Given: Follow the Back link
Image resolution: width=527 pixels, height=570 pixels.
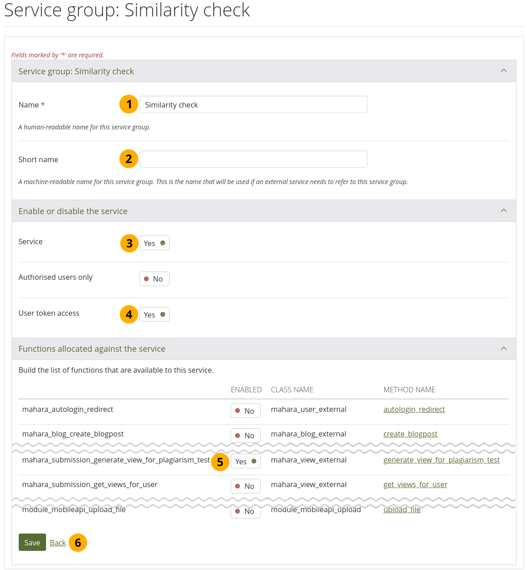Looking at the screenshot, I should click(58, 543).
